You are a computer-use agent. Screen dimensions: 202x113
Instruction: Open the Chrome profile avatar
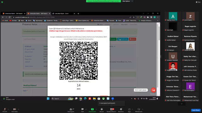(x=154, y=17)
